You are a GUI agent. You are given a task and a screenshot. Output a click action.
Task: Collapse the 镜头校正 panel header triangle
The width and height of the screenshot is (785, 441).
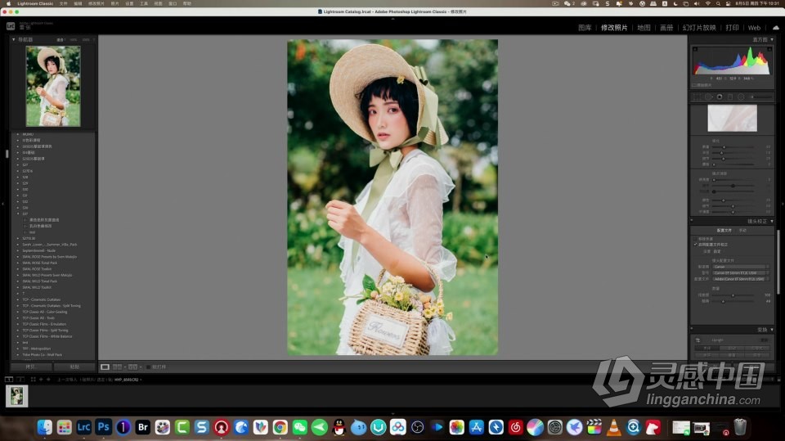click(772, 221)
